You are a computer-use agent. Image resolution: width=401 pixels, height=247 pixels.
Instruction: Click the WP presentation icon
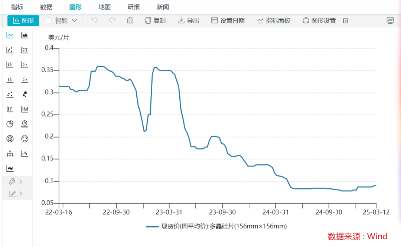click(390, 20)
